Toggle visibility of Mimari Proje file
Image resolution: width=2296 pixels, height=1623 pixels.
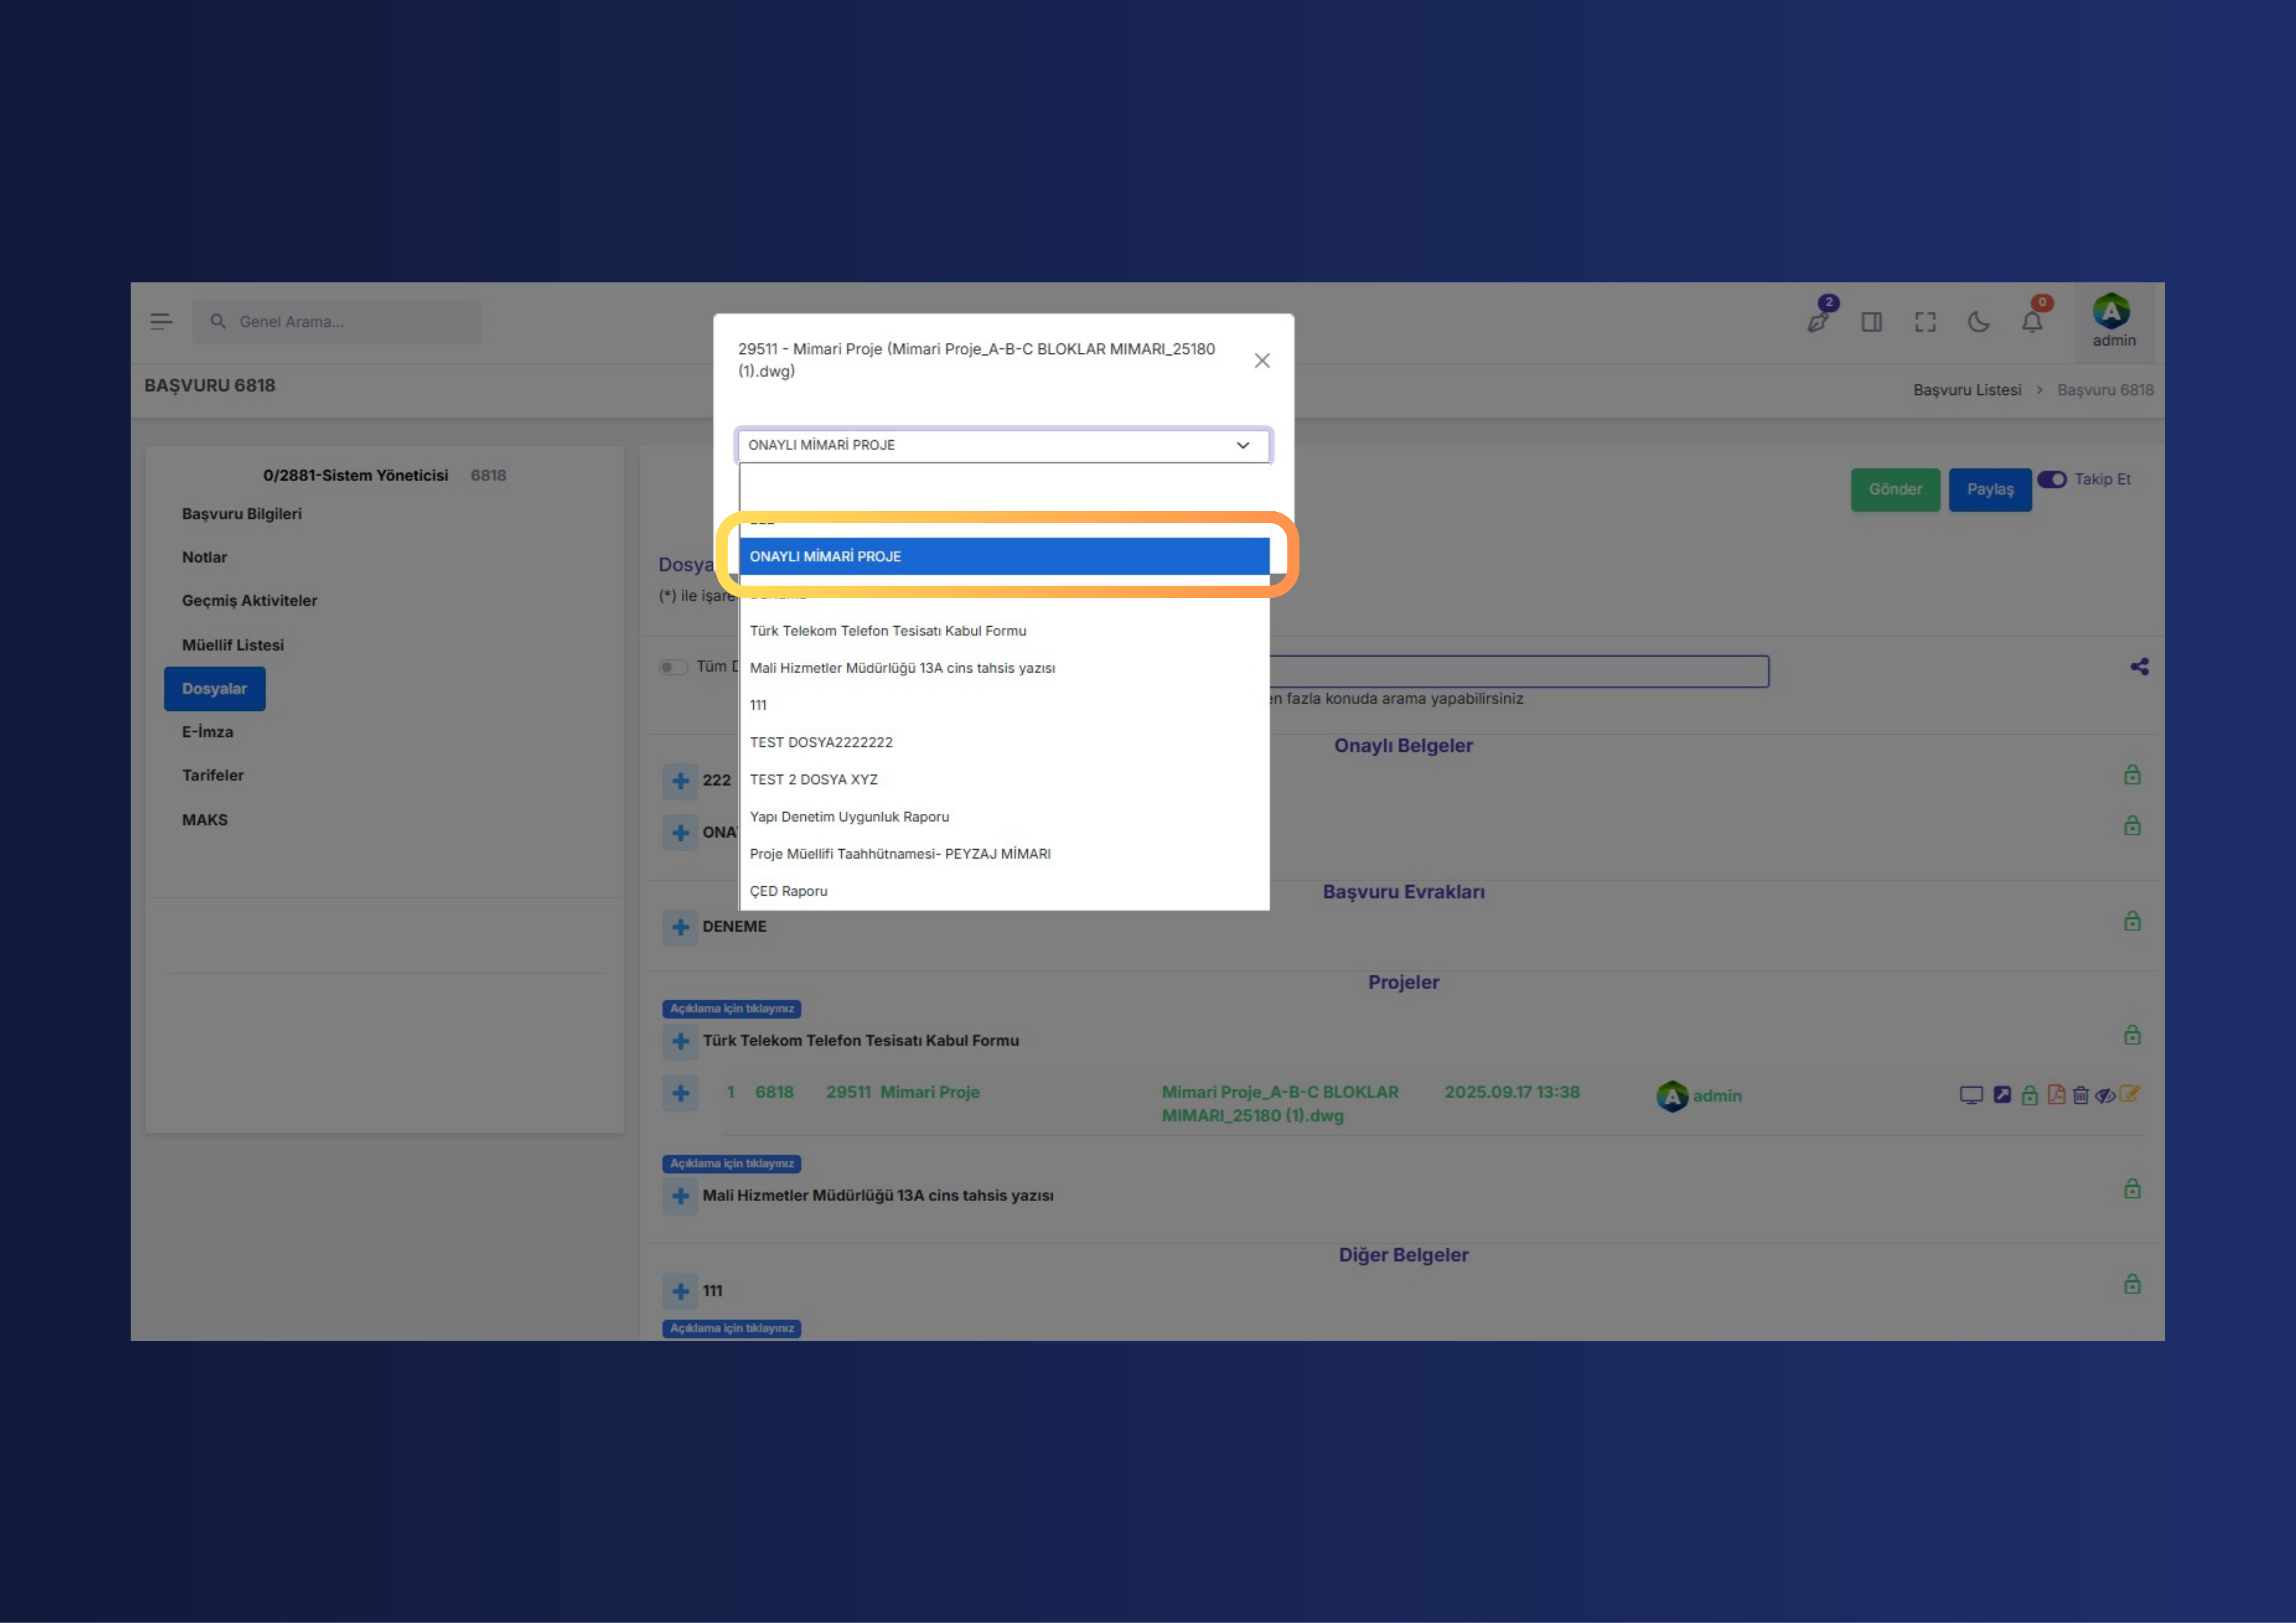coord(2105,1096)
